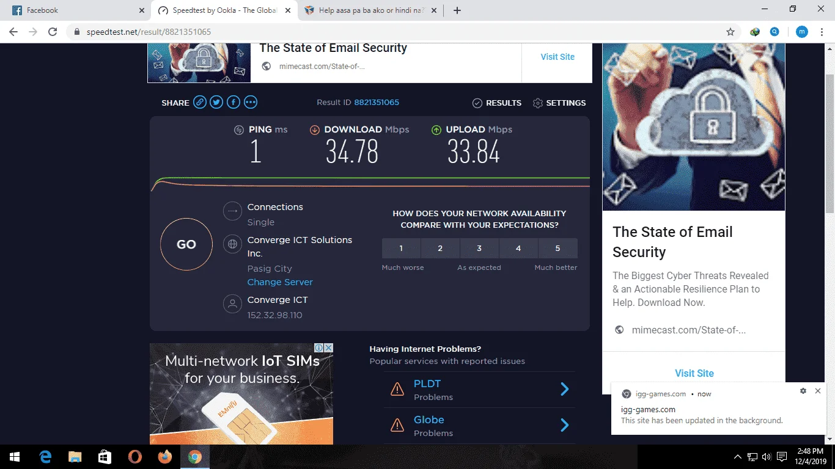Screen dimensions: 835x469
Task: Click the globe icon beside Converge ICT Solutions
Action: pyautogui.click(x=232, y=244)
